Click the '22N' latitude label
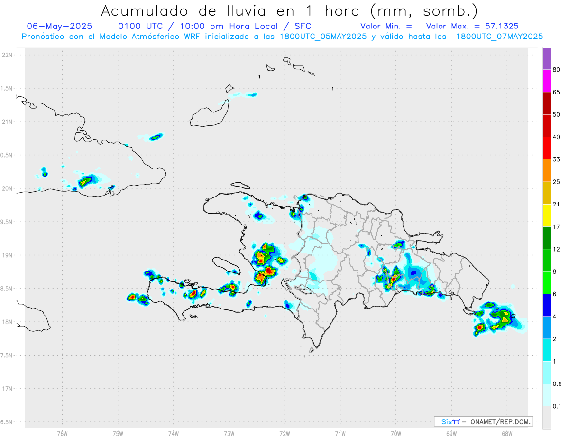This screenshot has height=440, width=569. pos(8,55)
